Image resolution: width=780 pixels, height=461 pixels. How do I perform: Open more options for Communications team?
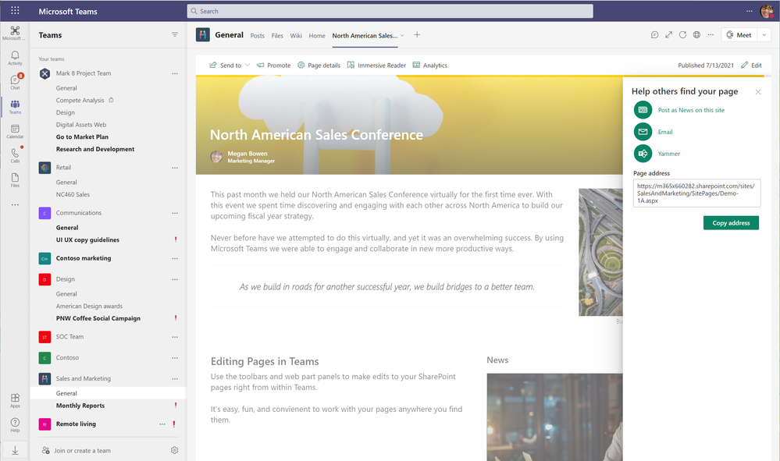[x=175, y=213]
